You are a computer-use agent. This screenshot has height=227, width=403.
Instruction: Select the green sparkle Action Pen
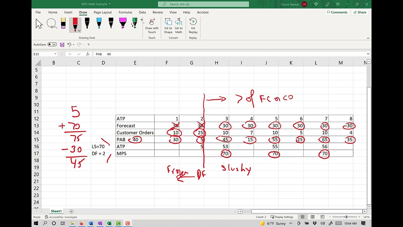135,24
